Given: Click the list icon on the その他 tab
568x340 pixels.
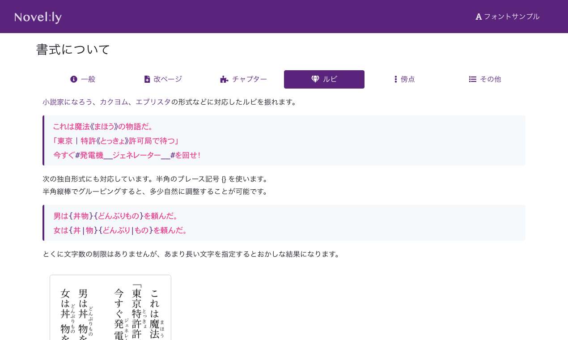Looking at the screenshot, I should point(472,79).
